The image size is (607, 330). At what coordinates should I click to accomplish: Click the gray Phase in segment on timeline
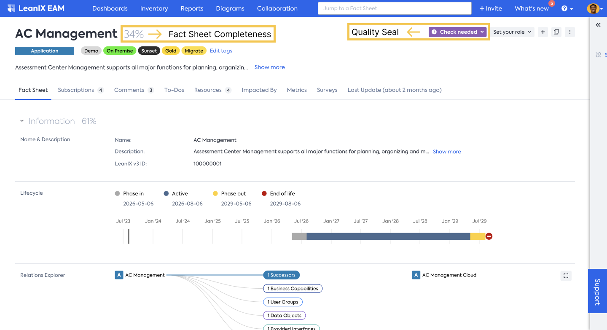click(x=299, y=236)
